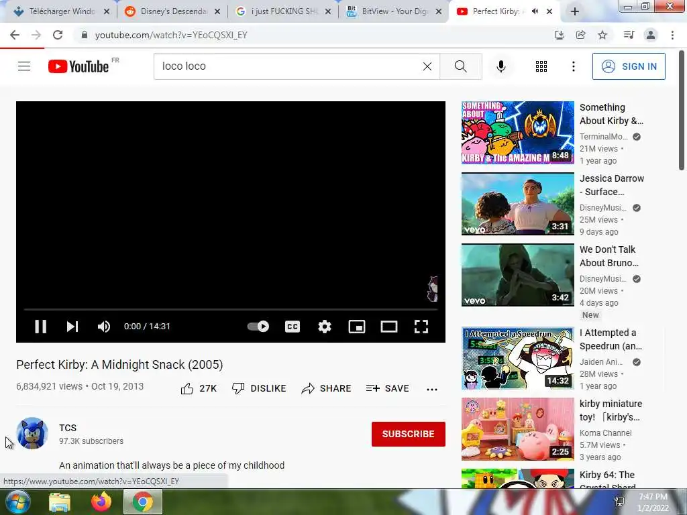Open video settings gear
687x515 pixels.
click(x=325, y=327)
